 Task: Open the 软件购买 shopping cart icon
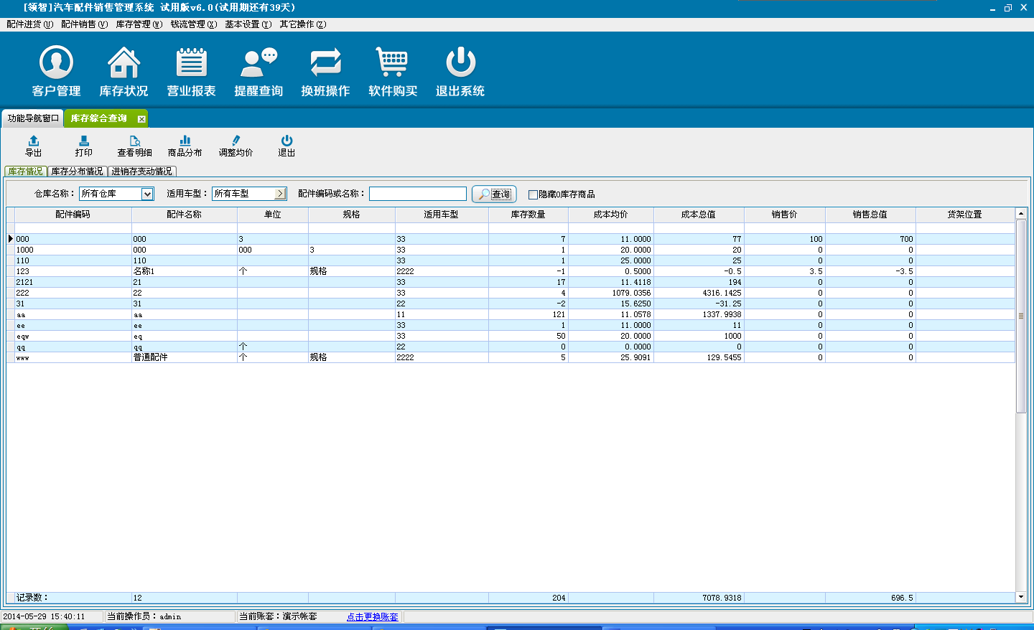point(393,62)
